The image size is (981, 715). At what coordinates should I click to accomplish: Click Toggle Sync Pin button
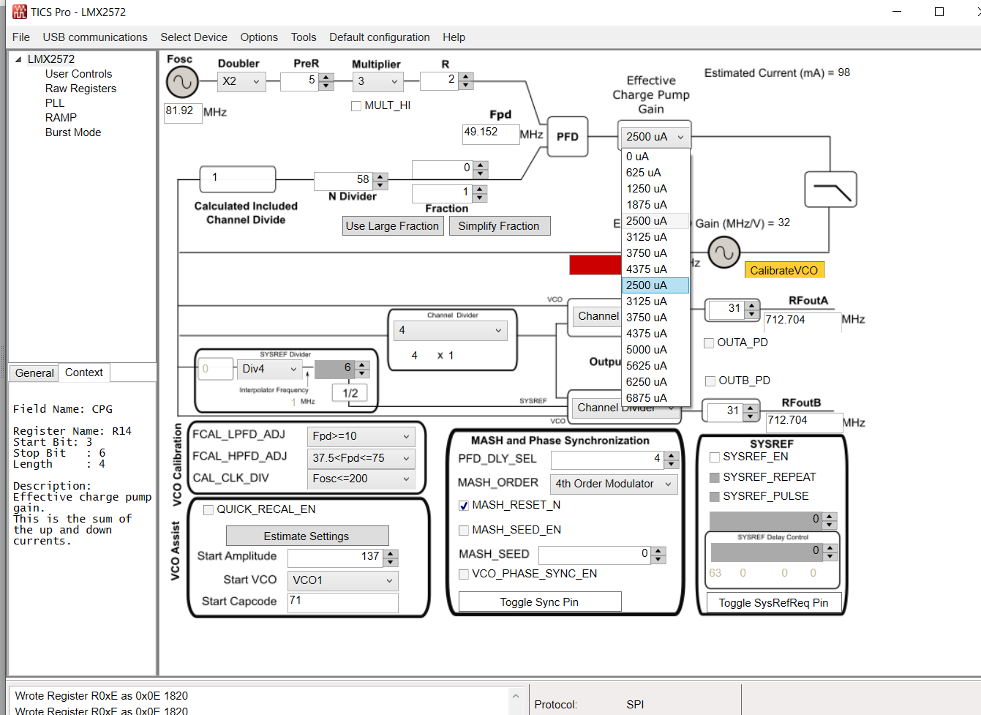540,602
